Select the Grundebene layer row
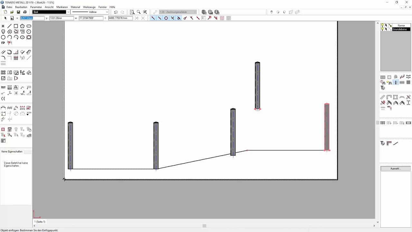 point(396,29)
